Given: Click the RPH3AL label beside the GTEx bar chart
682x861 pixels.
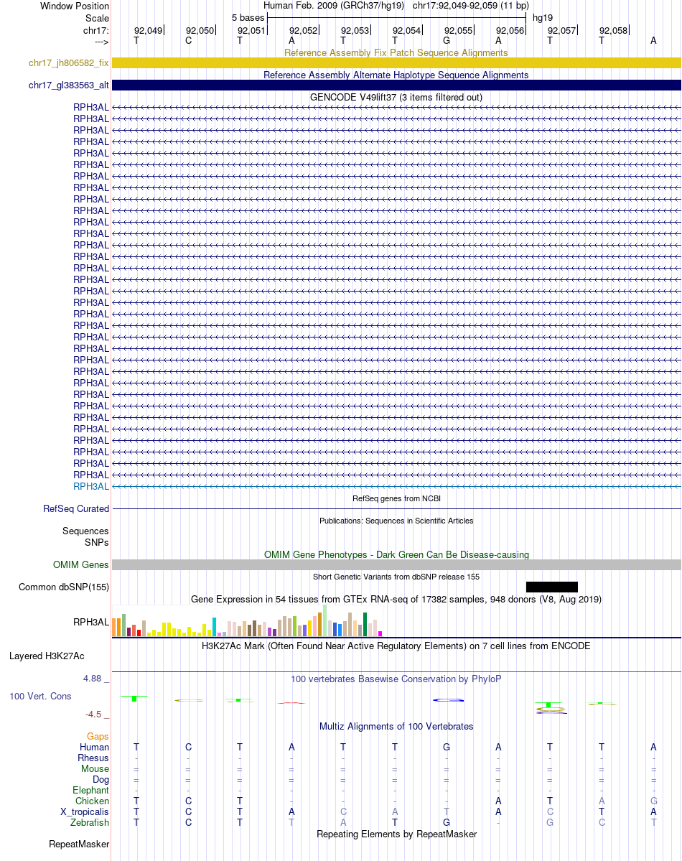Looking at the screenshot, I should [91, 622].
